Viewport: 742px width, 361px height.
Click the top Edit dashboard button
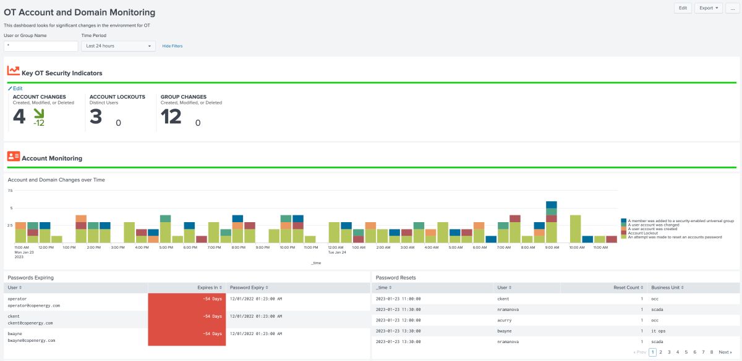point(683,8)
